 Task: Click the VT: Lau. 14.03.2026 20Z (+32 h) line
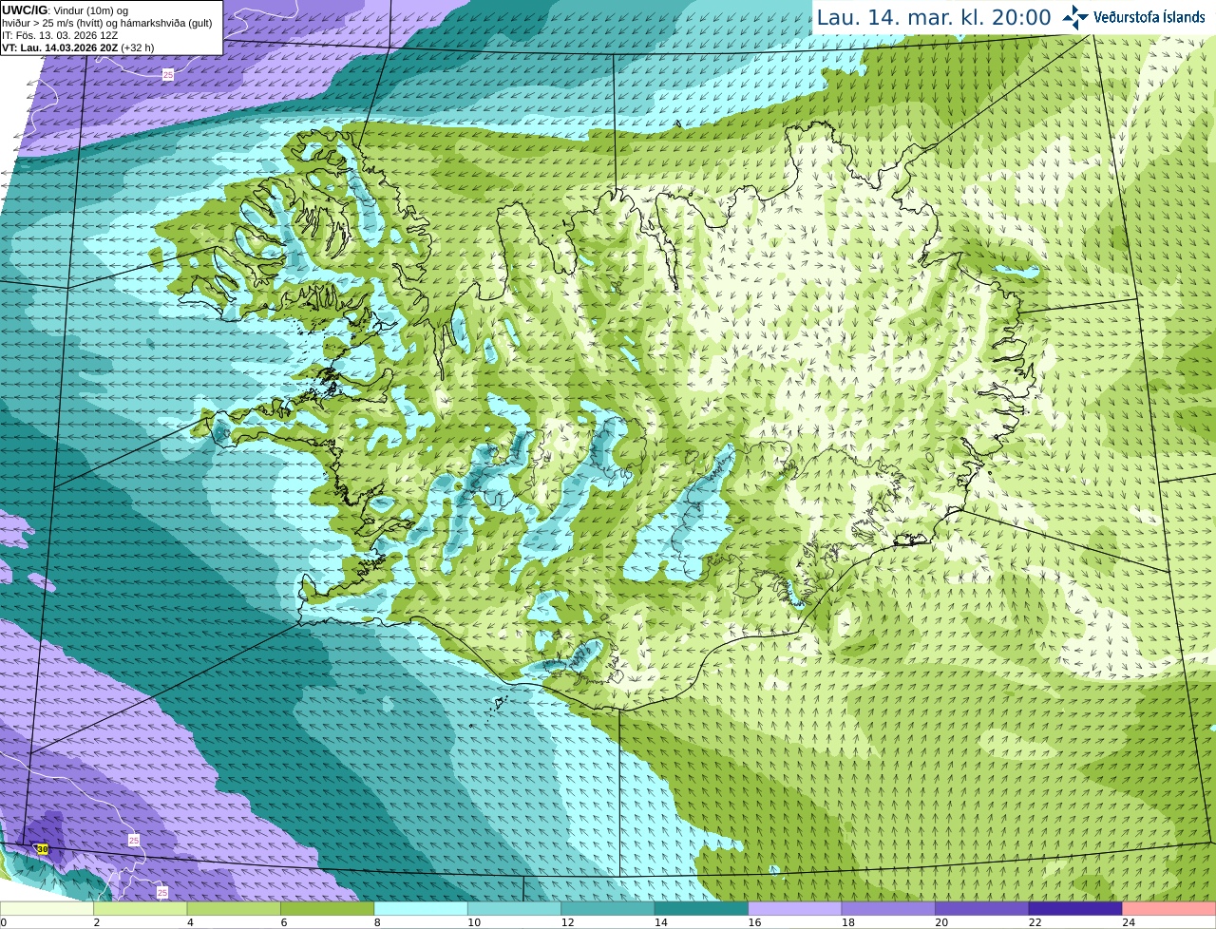[78, 47]
